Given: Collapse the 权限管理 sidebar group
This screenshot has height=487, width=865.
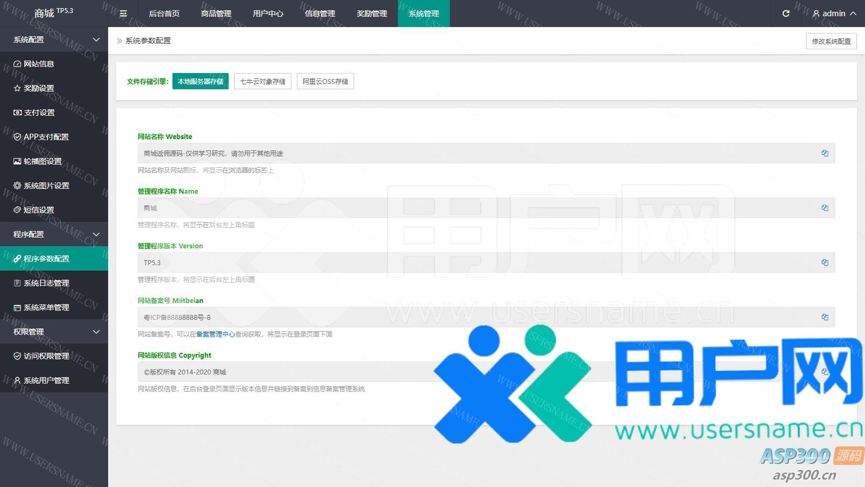Looking at the screenshot, I should [x=54, y=332].
